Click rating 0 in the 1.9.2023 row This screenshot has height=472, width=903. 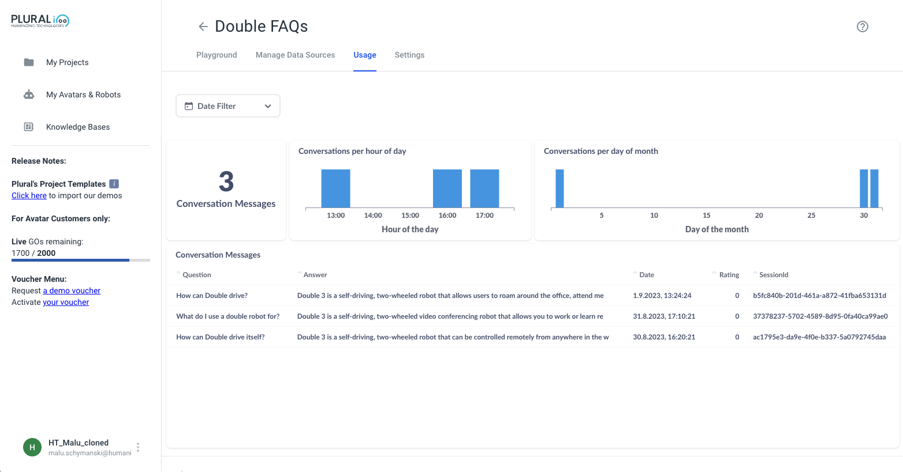click(737, 296)
